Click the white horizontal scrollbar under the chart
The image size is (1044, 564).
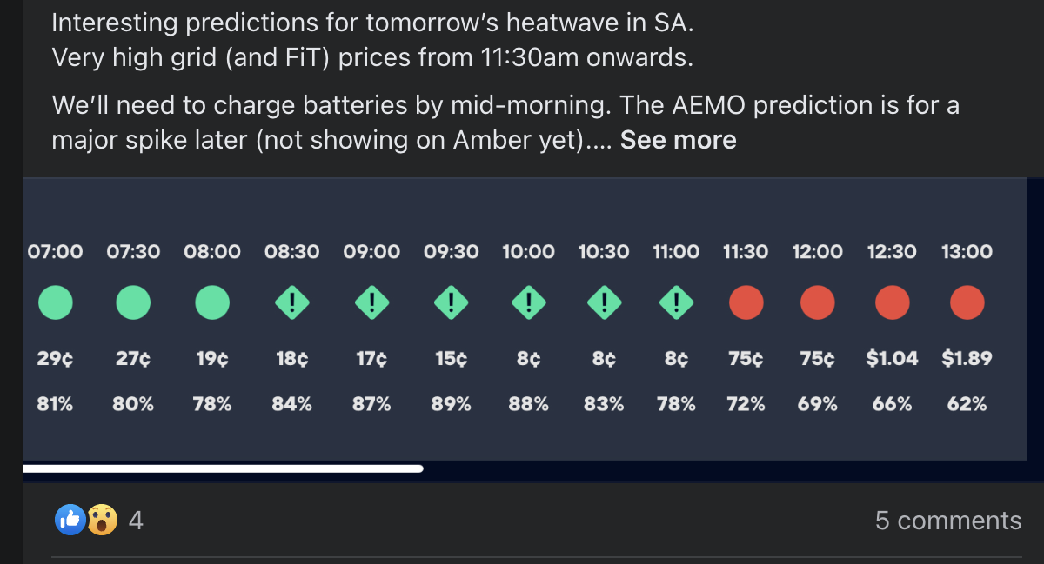(224, 468)
